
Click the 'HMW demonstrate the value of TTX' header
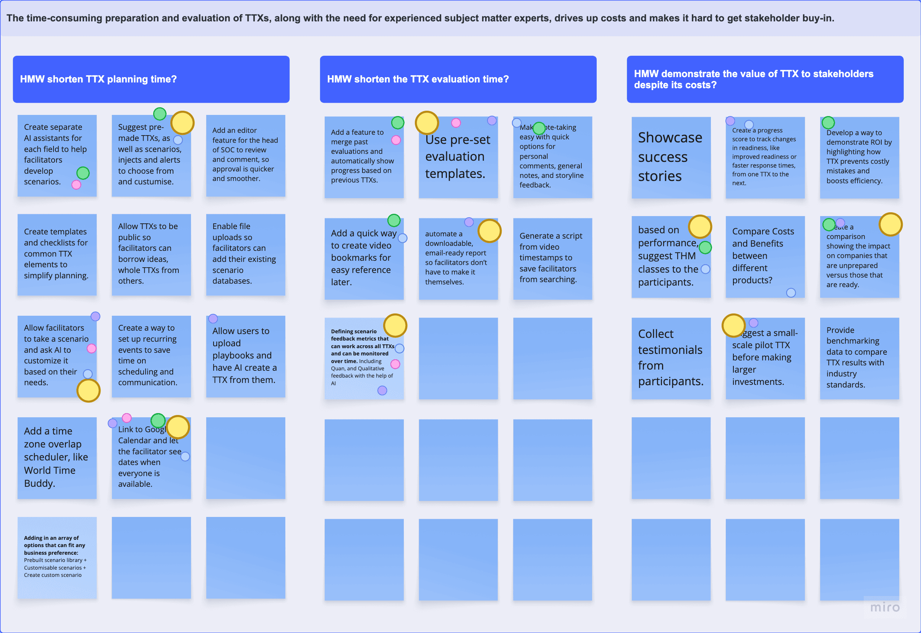coord(765,79)
